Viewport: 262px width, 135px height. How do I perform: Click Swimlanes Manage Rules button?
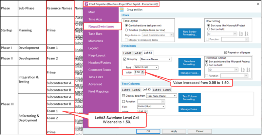point(190,73)
